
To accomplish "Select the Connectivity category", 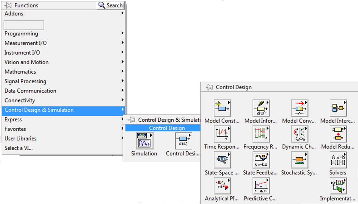I will point(63,100).
